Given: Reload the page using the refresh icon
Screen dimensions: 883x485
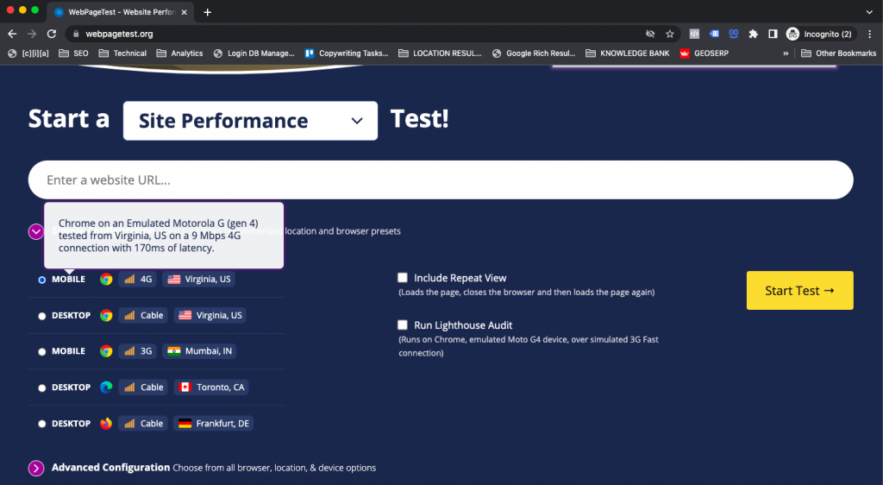Looking at the screenshot, I should (52, 34).
